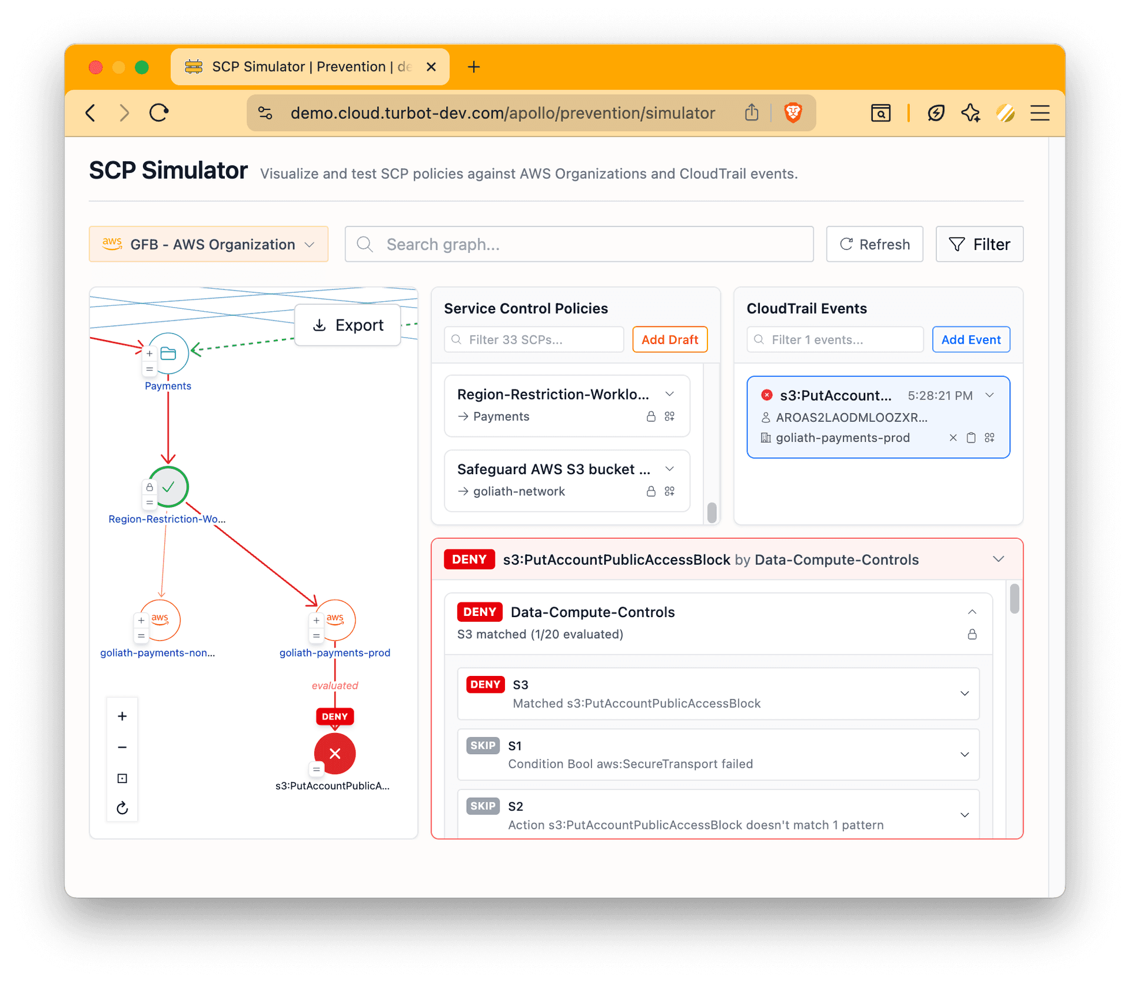The height and width of the screenshot is (983, 1130).
Task: Open the GFB - AWS Organization selector
Action: [208, 244]
